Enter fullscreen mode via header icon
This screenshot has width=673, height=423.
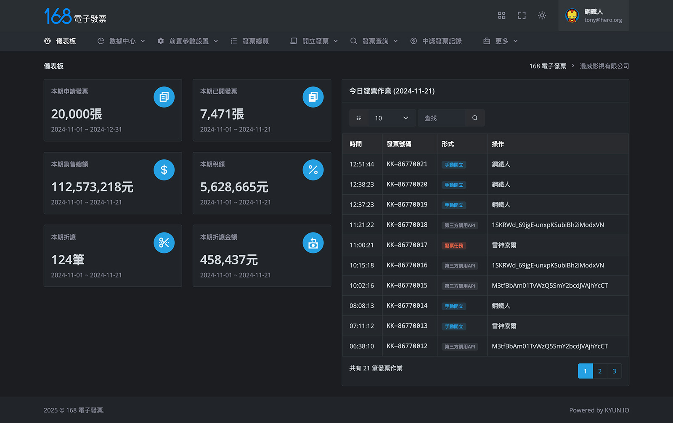tap(522, 16)
